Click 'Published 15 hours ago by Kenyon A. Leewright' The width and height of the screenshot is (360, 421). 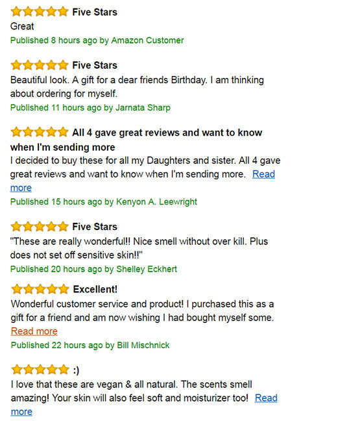[104, 201]
